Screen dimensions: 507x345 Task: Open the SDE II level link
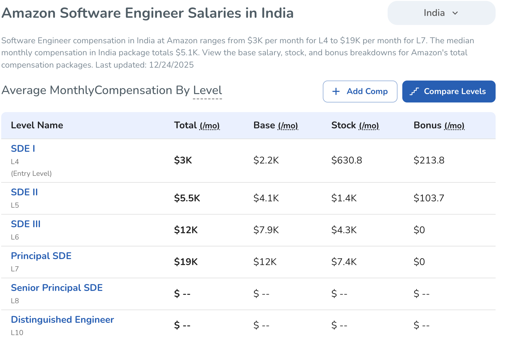pos(24,192)
